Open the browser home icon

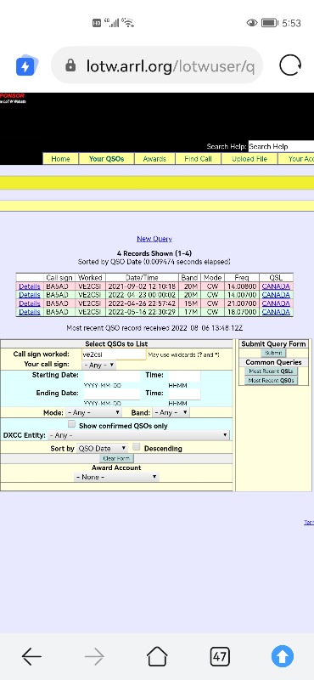pos(157,656)
